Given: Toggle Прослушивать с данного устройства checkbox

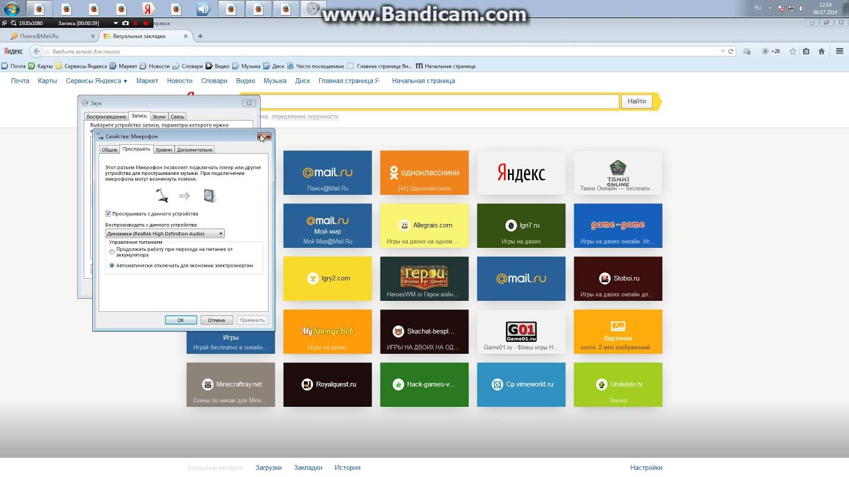Looking at the screenshot, I should [108, 213].
